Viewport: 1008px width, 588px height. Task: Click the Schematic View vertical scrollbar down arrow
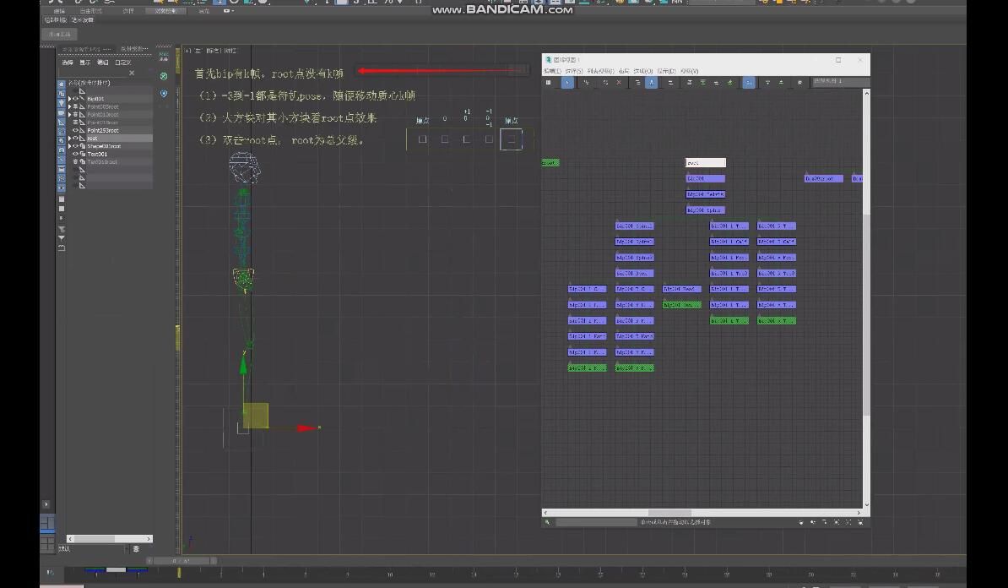coord(866,505)
